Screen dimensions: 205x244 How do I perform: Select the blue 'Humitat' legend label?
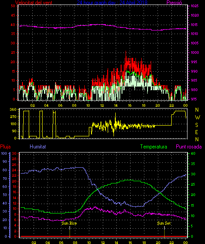(x=38, y=147)
